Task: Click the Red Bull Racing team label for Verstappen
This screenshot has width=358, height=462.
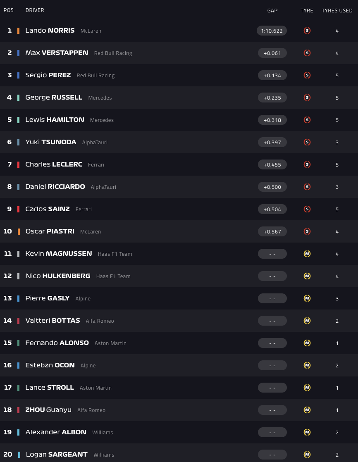Action: tap(113, 53)
